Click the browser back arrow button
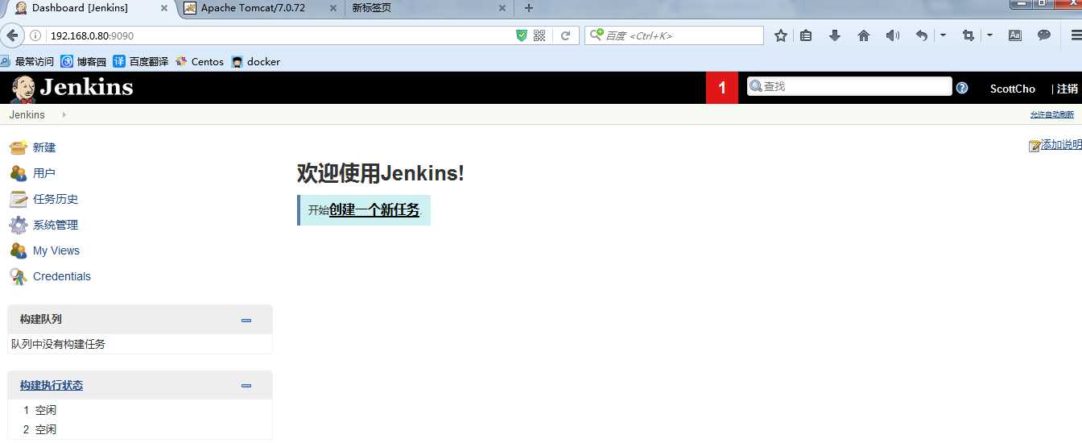Screen dimensions: 1082x443 (x=12, y=35)
